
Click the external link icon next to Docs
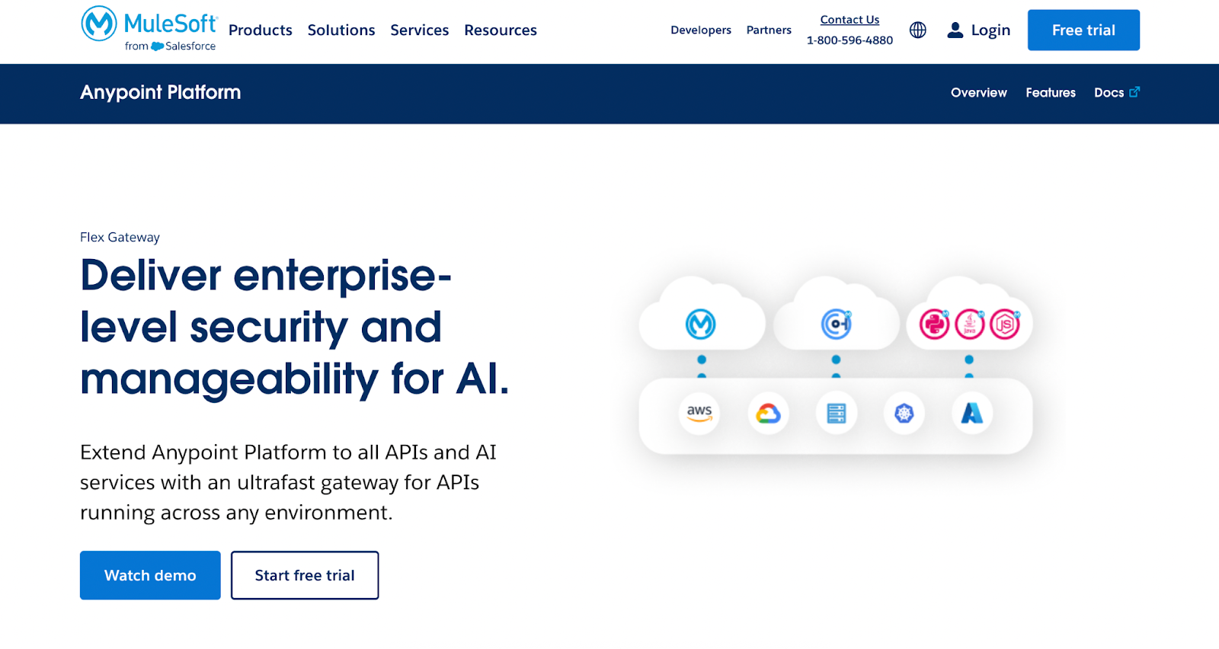tap(1134, 91)
